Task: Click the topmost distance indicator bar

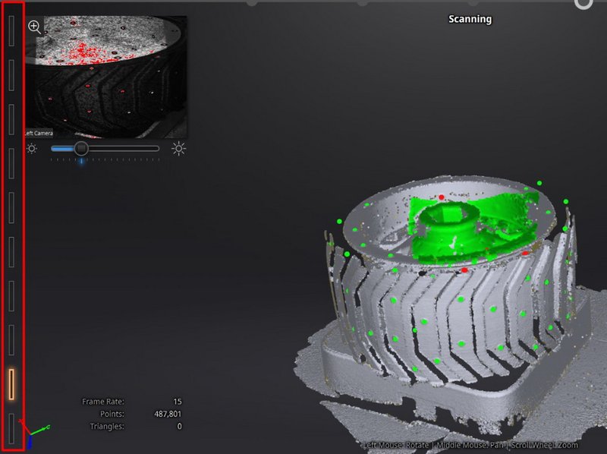Action: 11,30
